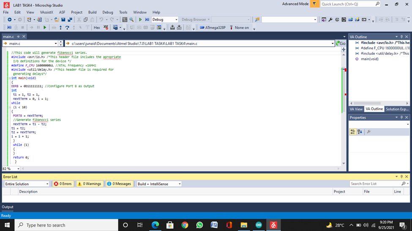Toggle auto-hide pin on VA Outline panel

click(x=401, y=37)
